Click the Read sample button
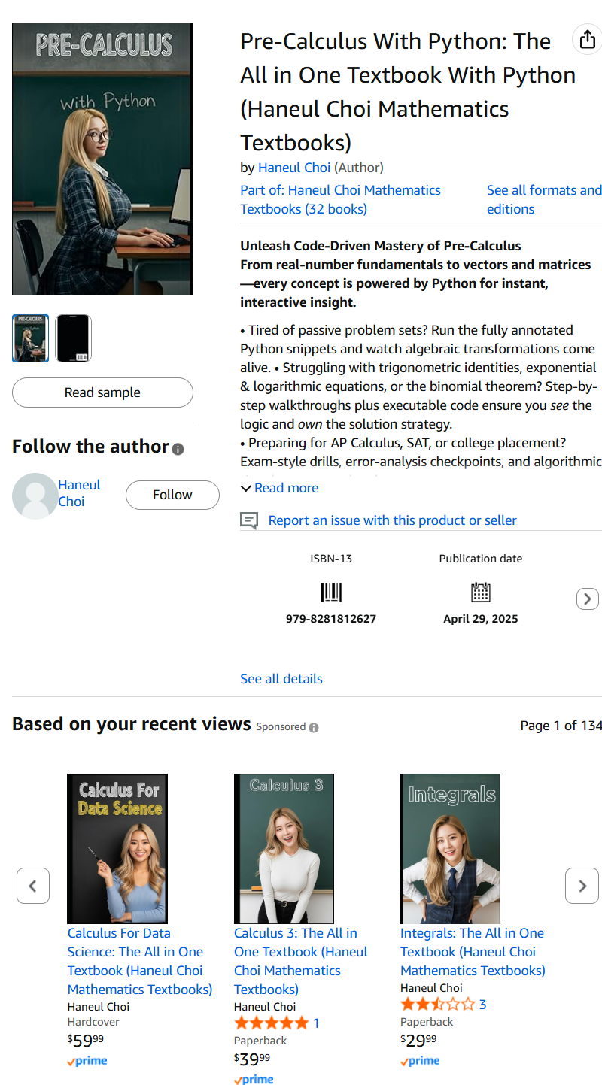Screen dimensions: 602x1085 (102, 392)
